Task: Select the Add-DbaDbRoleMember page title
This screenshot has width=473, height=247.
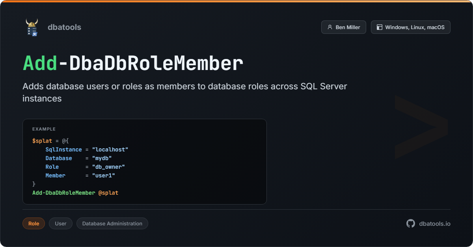Action: (132, 63)
